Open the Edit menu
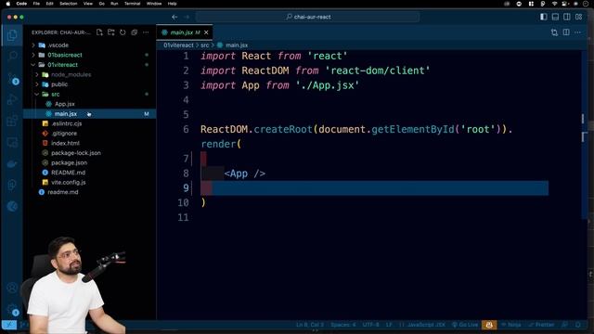Viewport: 594px width, 334px height. 49,4
